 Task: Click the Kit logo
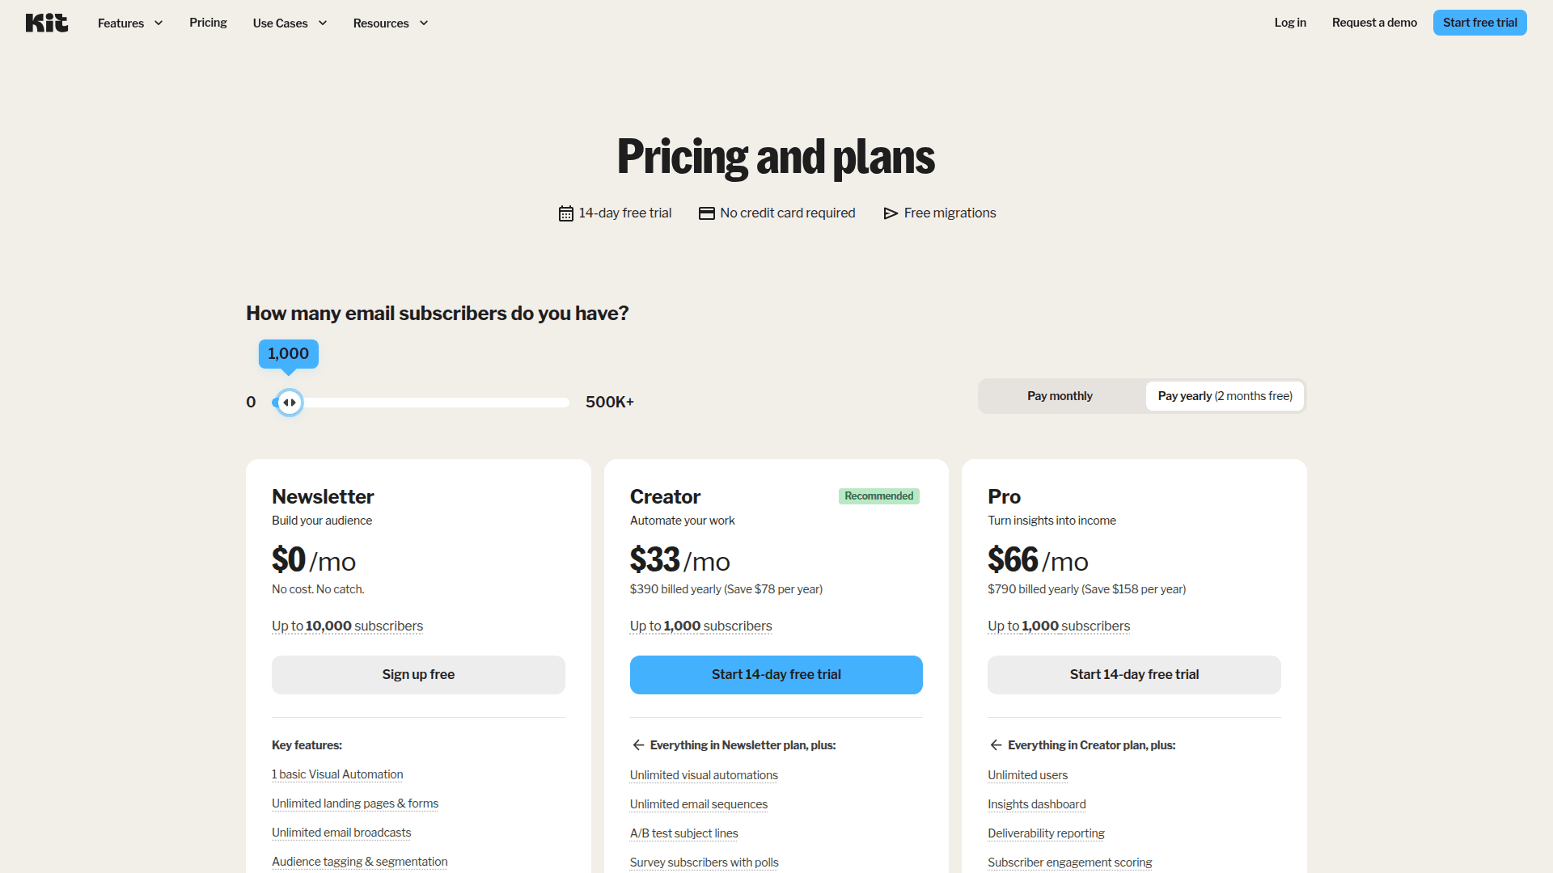coord(46,23)
